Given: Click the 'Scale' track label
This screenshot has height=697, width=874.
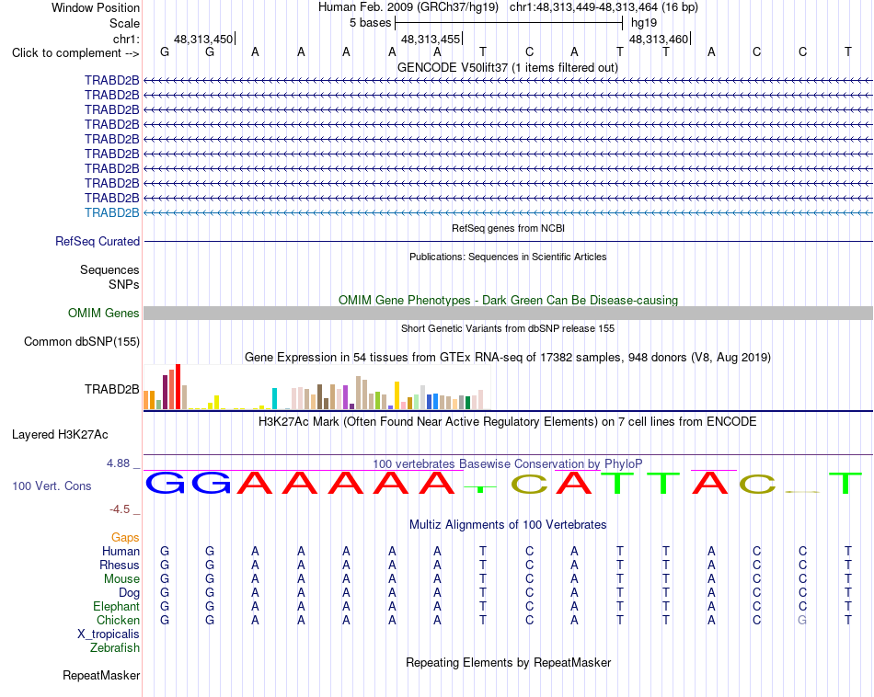Looking at the screenshot, I should [124, 23].
